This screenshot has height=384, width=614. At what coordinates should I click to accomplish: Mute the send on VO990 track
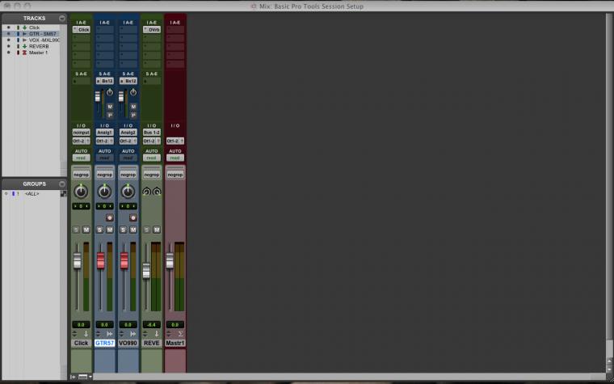click(133, 107)
